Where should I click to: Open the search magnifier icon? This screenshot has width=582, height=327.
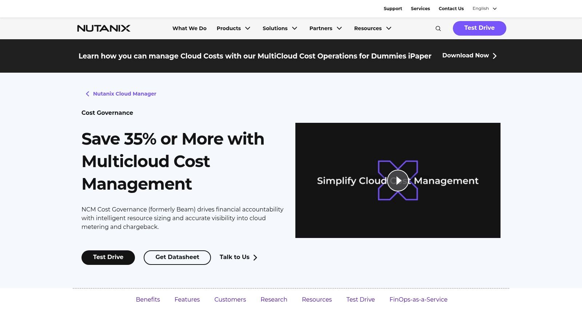438,28
